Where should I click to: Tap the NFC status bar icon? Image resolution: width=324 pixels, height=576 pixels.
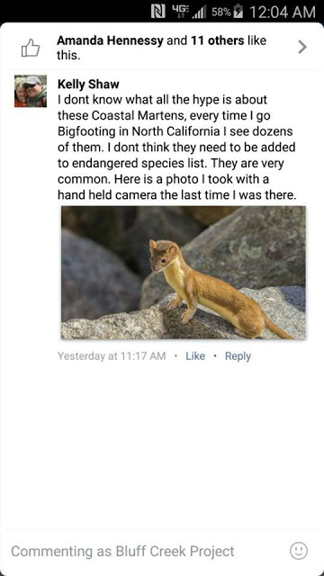[158, 12]
